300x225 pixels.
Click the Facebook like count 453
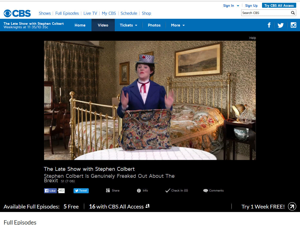click(61, 190)
